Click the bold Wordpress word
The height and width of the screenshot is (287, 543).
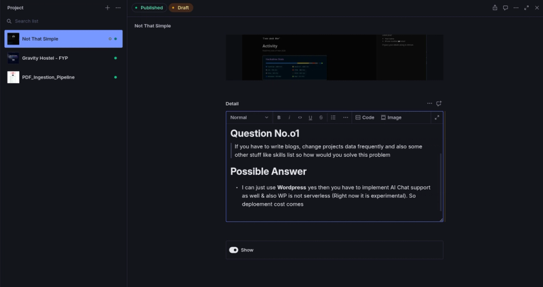(x=291, y=188)
